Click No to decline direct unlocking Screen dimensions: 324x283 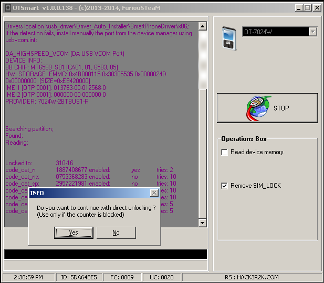116,233
